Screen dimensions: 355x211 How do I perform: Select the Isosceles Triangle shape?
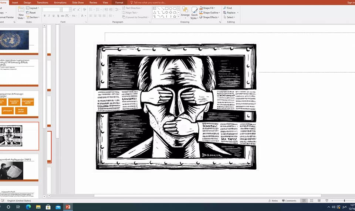click(155, 13)
